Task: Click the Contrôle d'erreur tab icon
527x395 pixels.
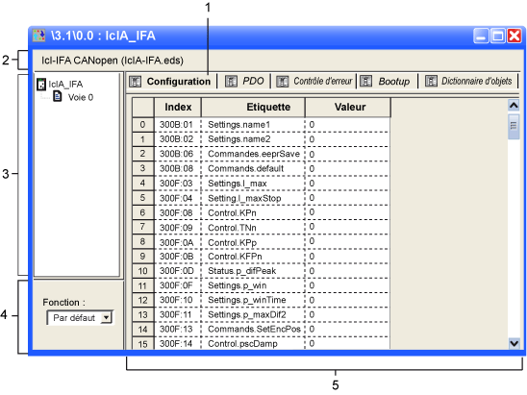Action: [283, 82]
